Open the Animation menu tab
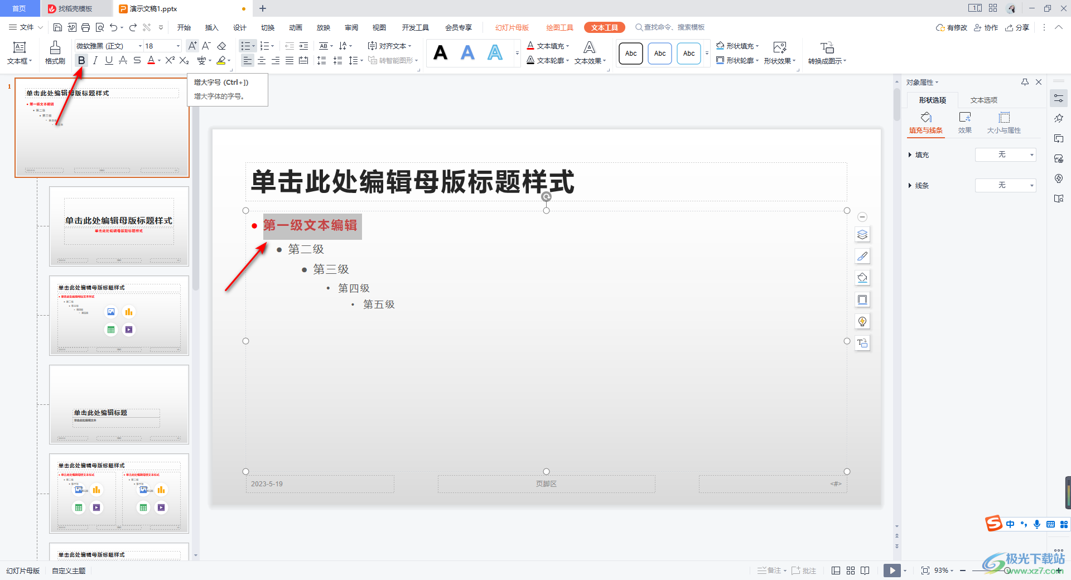 296,27
